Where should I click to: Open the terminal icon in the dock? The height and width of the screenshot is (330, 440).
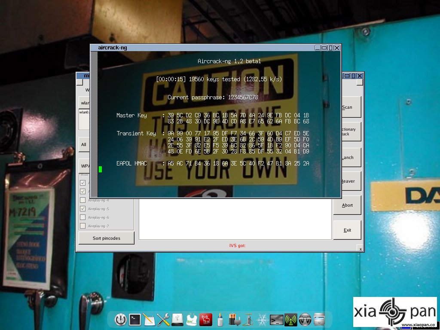135,320
